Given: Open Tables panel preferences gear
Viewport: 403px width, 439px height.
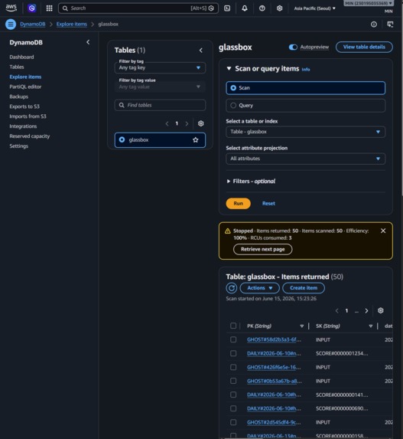Looking at the screenshot, I should tap(200, 123).
